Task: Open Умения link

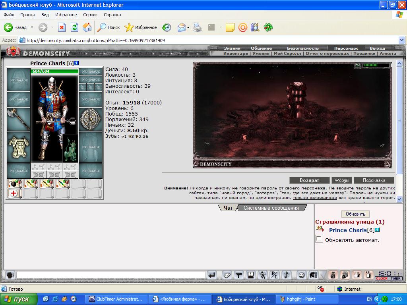Action: (x=261, y=54)
